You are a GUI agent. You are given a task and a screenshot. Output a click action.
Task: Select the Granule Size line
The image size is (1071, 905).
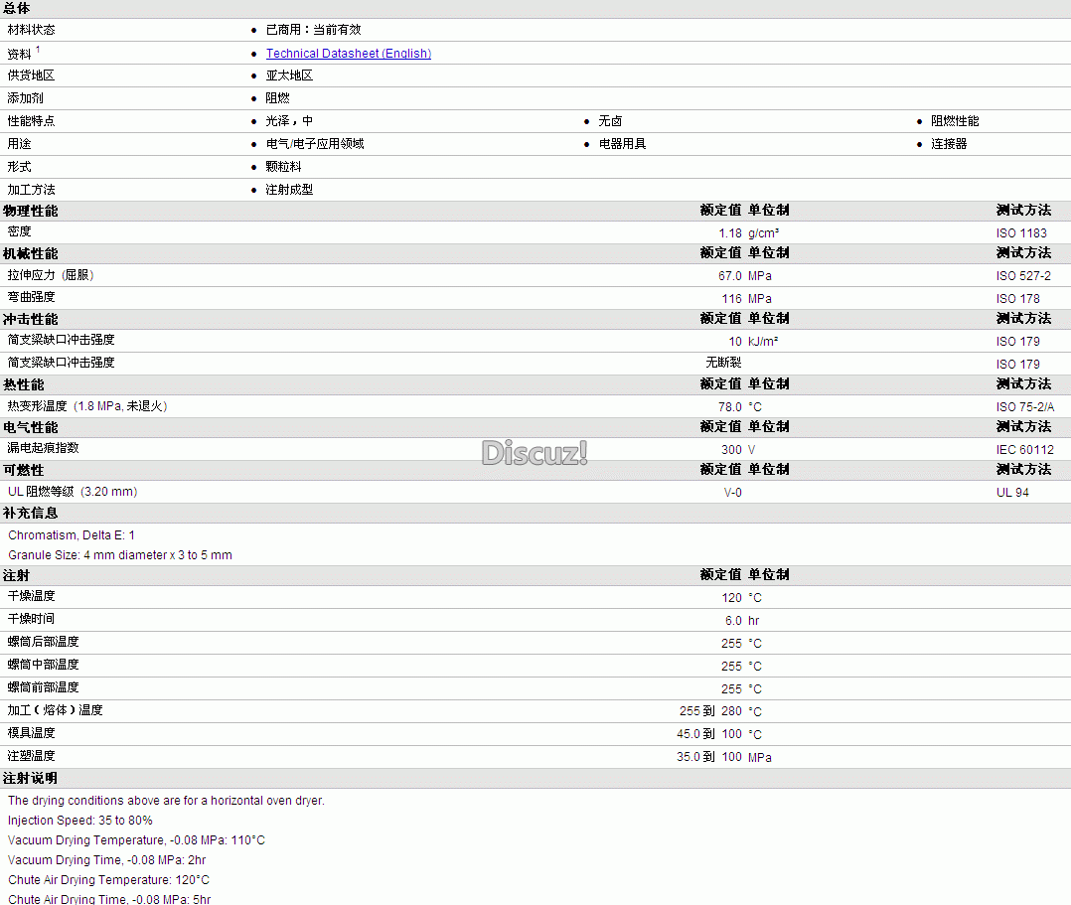tap(120, 555)
